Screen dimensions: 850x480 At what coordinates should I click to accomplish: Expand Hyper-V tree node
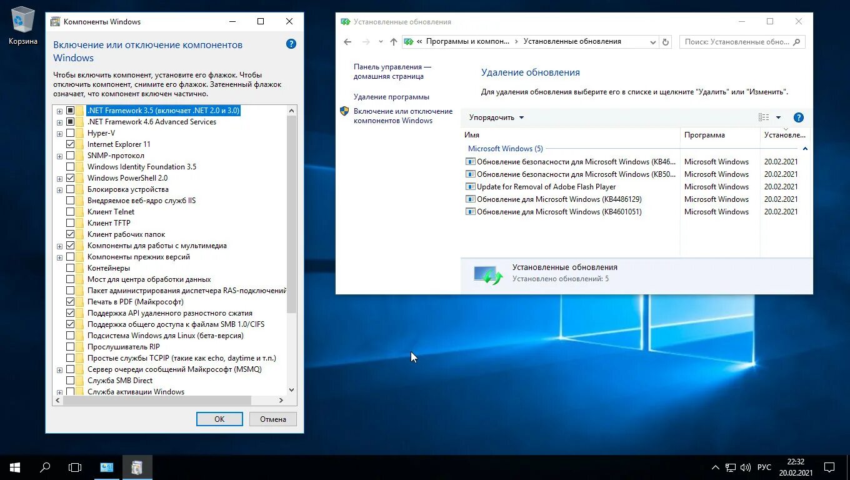coord(59,133)
